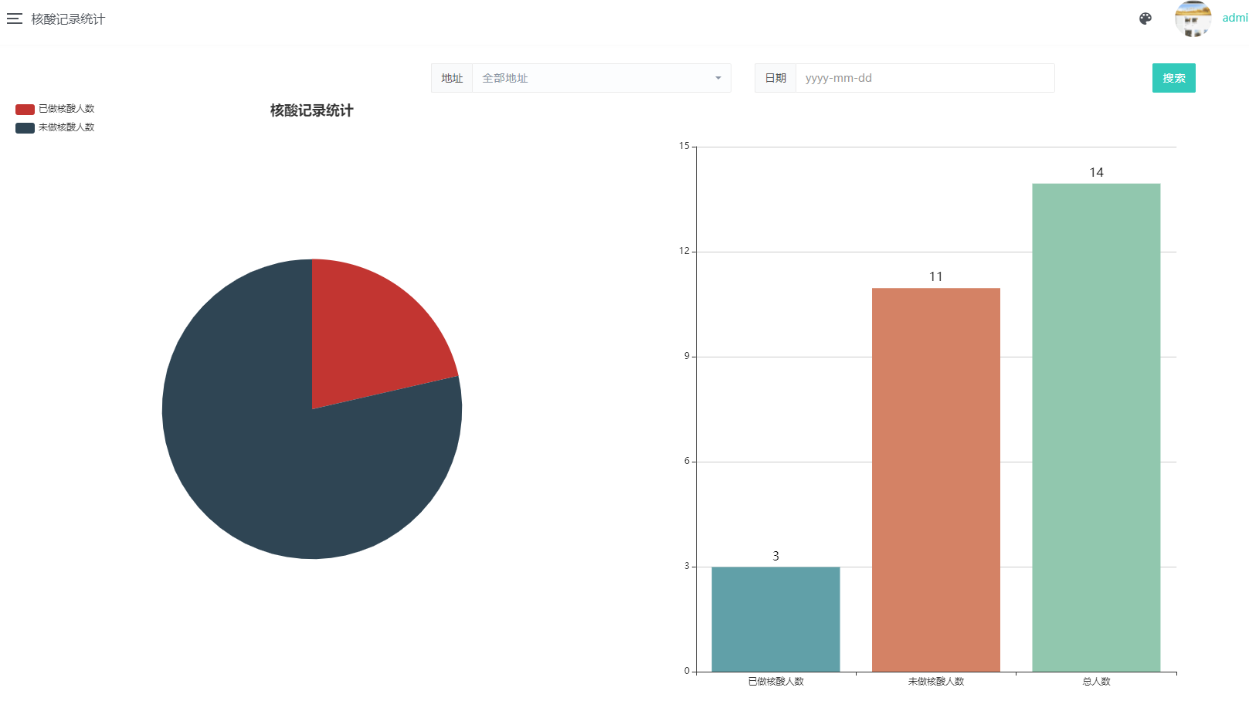This screenshot has width=1249, height=701.
Task: Toggle 未做核酸人数 legend item
Action: (x=66, y=127)
